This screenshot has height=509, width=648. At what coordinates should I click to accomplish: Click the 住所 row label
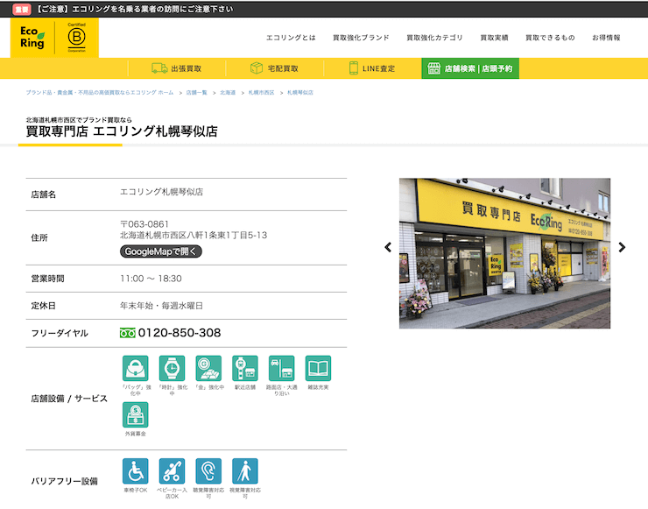pos(39,237)
